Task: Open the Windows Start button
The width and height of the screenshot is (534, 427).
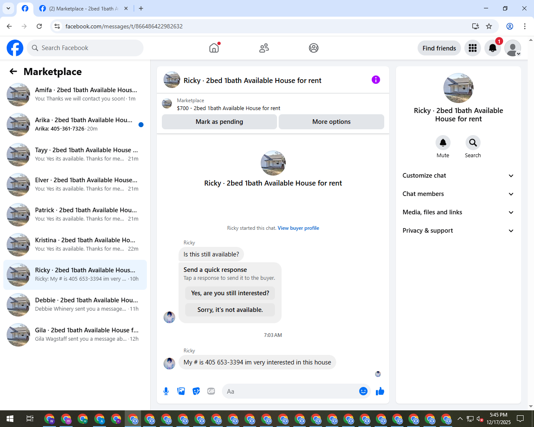Action: (10, 419)
